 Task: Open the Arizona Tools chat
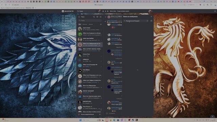point(90,55)
